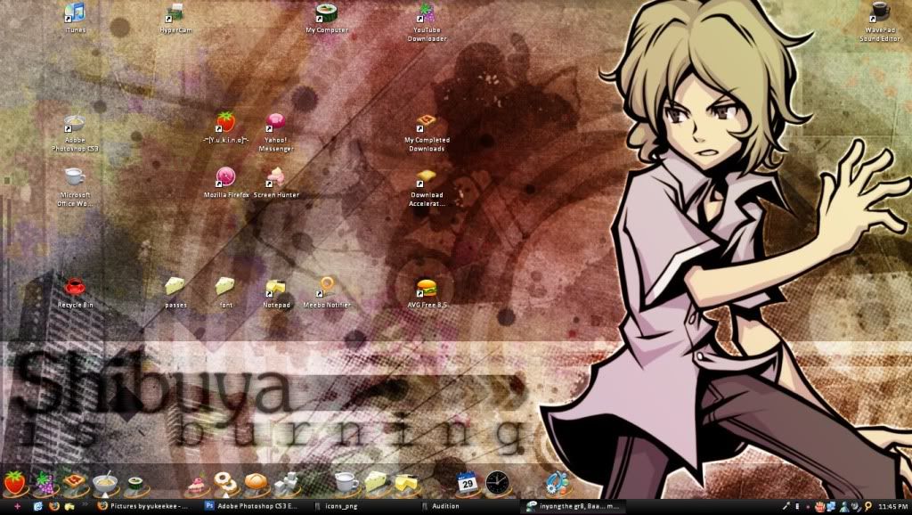The image size is (912, 515).
Task: Switch to Audition taskbar window
Action: tap(467, 506)
